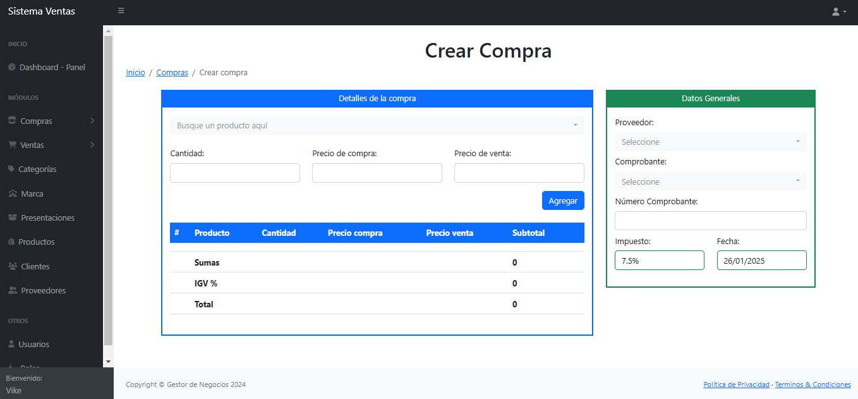Open the product search dropdown
Screen dimensions: 858x399
[377, 125]
